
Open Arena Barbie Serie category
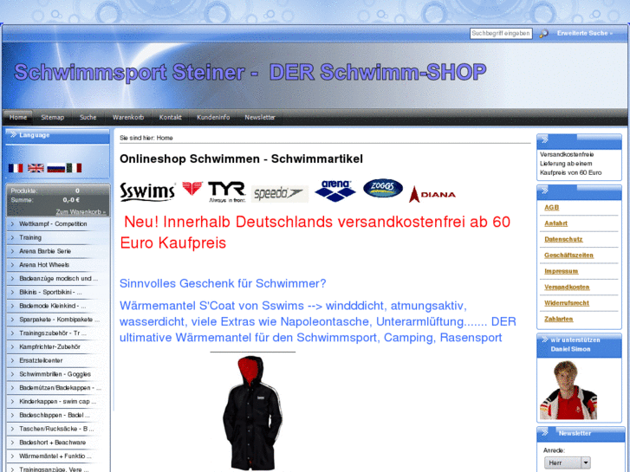(x=58, y=251)
